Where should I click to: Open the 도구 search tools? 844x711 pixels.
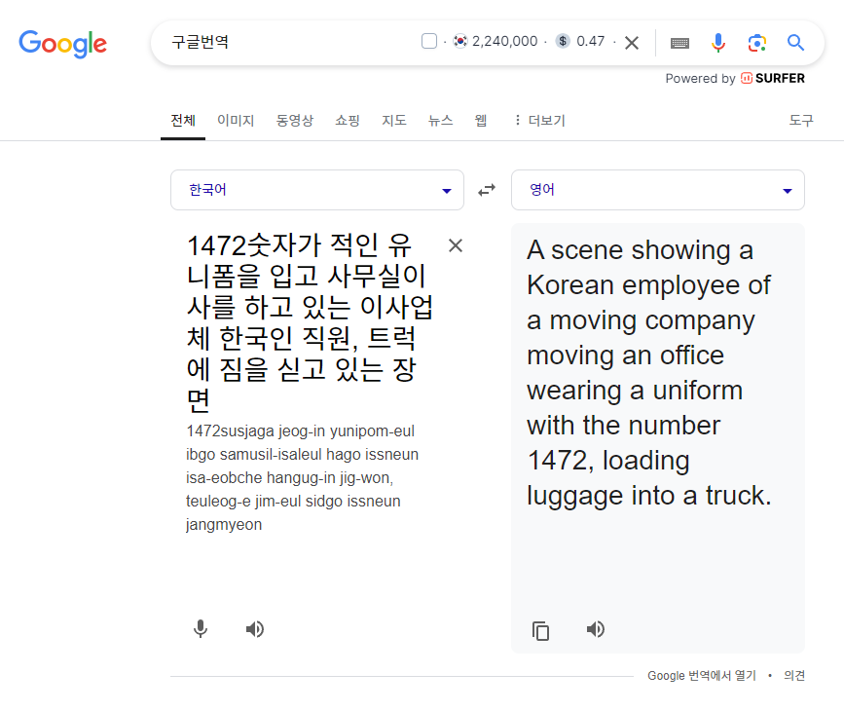801,120
